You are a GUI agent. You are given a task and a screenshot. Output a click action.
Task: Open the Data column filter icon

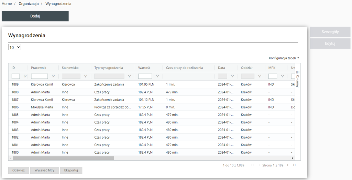pyautogui.click(x=232, y=76)
